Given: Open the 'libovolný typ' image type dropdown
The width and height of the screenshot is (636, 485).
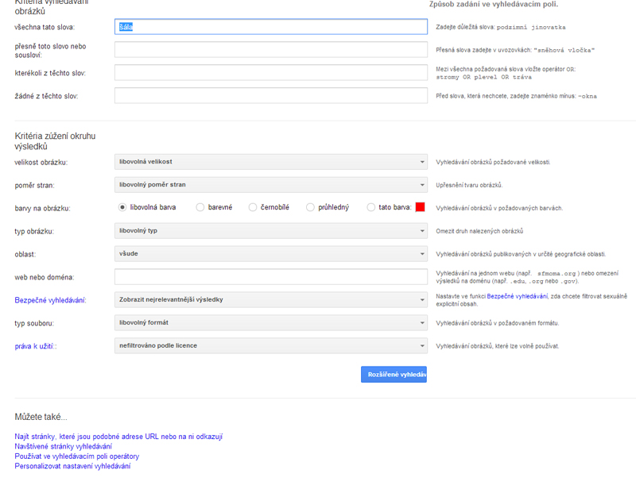Looking at the screenshot, I should 271,231.
